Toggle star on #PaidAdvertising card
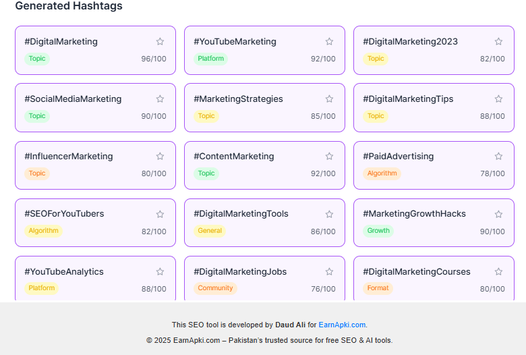This screenshot has height=355, width=526. pos(498,157)
